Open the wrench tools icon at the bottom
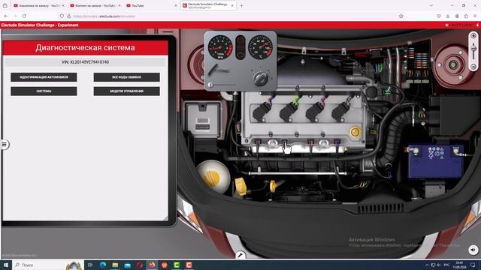Screen dimensions: 481x270 (x=240, y=255)
